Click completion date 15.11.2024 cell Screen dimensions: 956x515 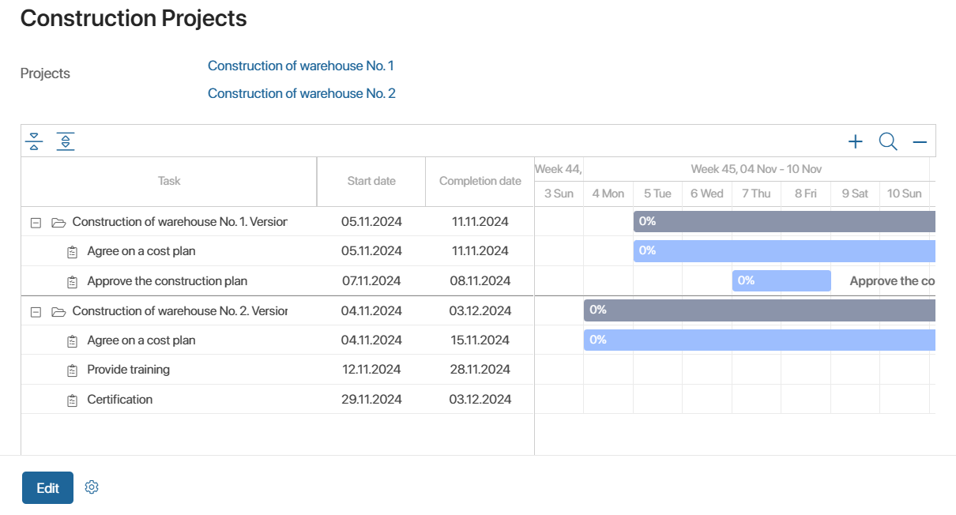(x=480, y=340)
